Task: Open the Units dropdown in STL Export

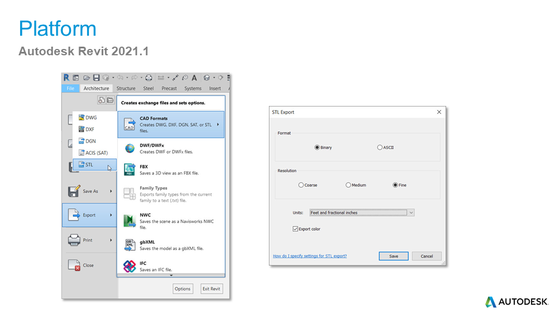Action: click(362, 213)
